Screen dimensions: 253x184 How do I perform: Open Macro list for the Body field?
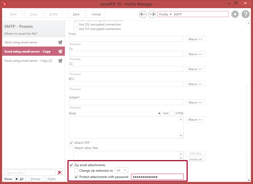pos(195,119)
